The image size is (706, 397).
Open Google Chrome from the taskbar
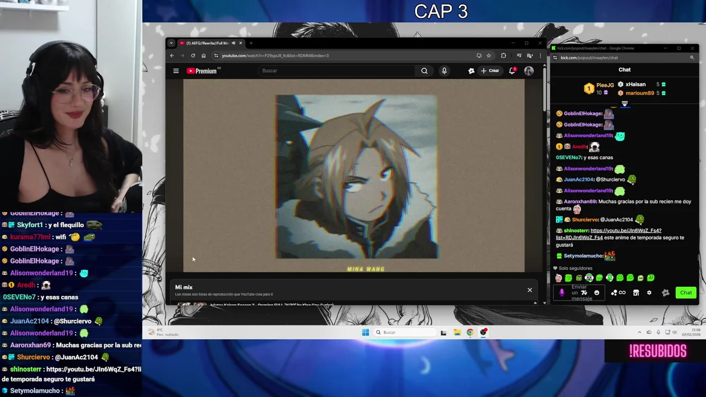click(470, 332)
